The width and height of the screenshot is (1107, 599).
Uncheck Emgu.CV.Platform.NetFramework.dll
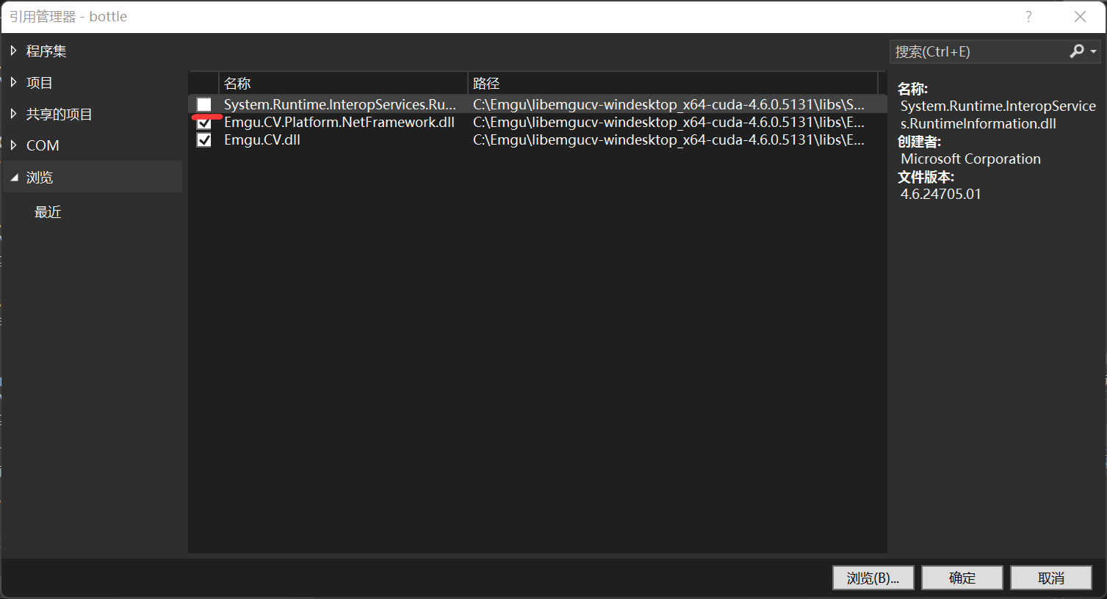pyautogui.click(x=203, y=122)
